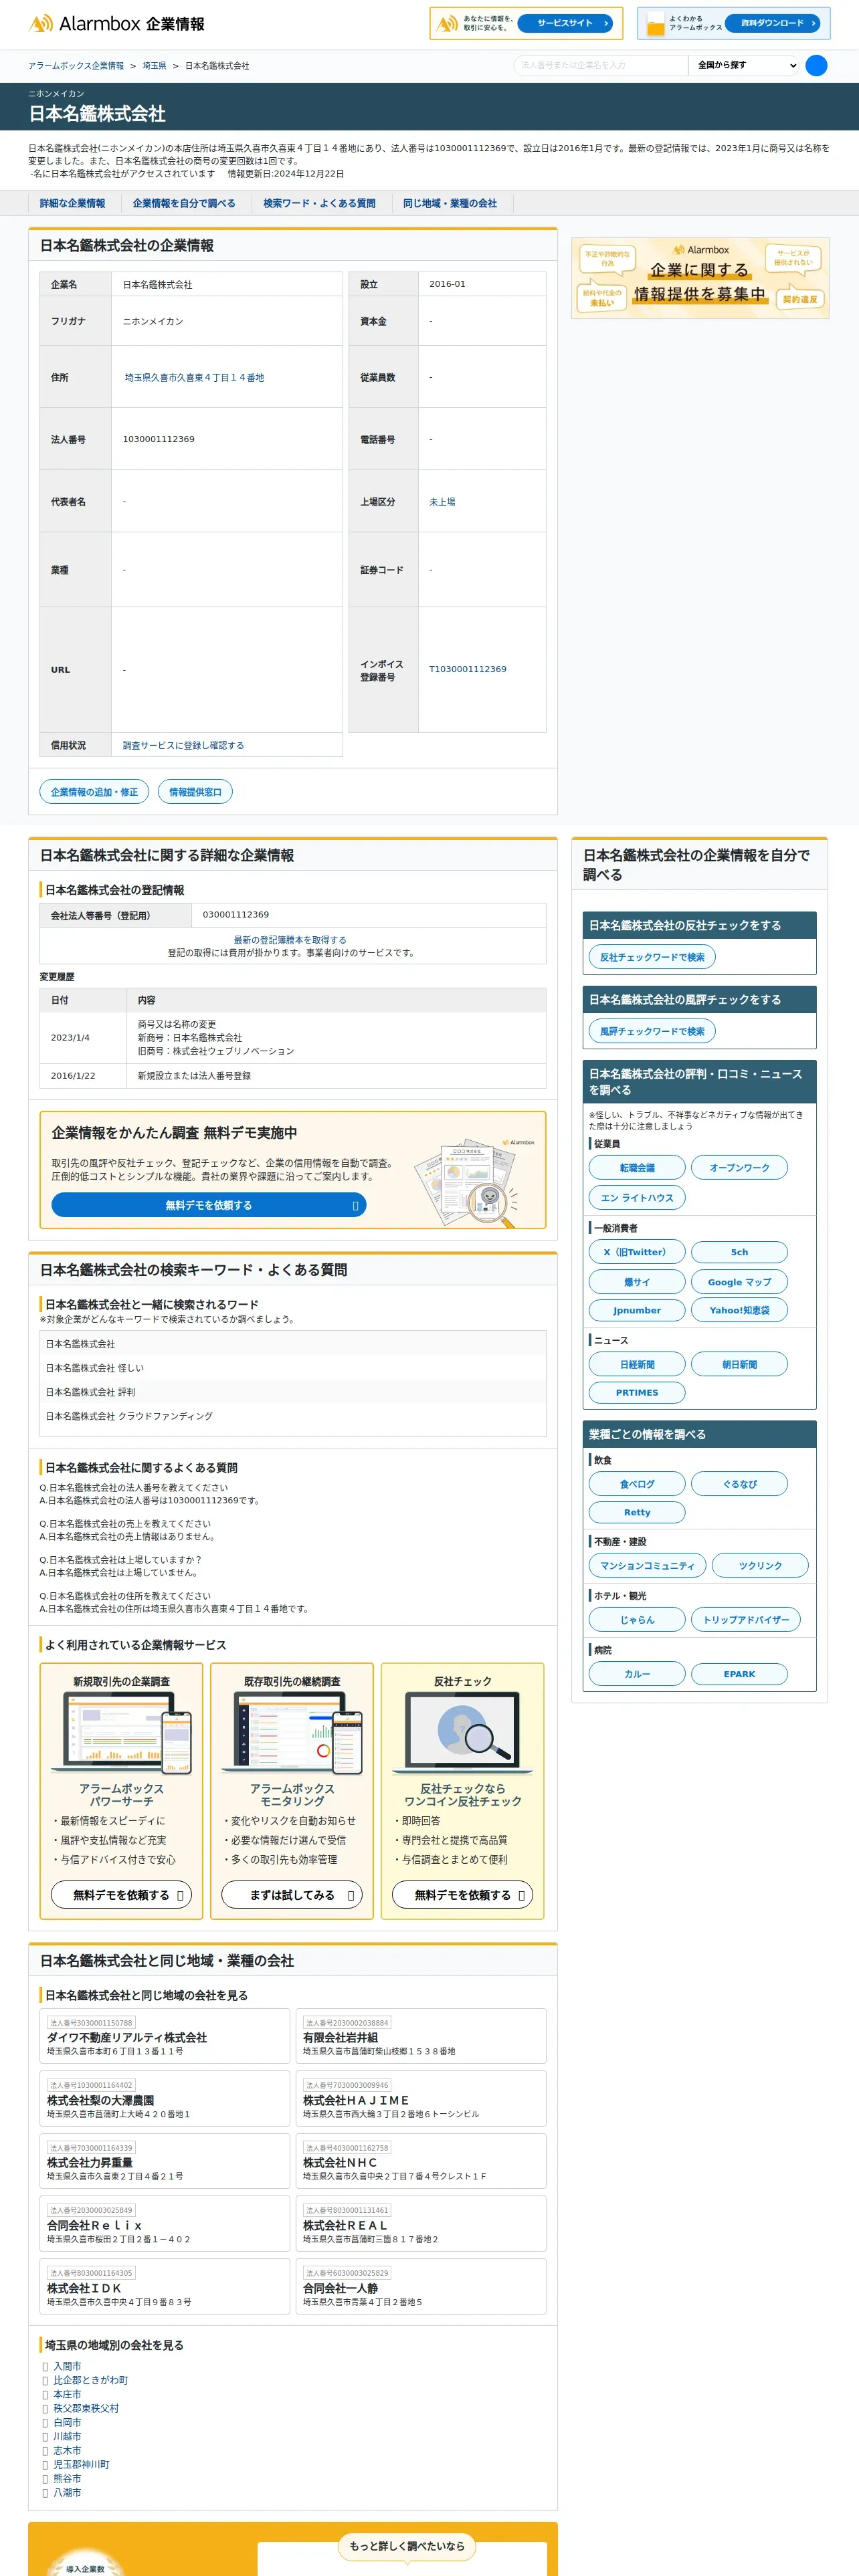
Task: Click 反社チェックワードで検索 button
Action: click(x=652, y=957)
